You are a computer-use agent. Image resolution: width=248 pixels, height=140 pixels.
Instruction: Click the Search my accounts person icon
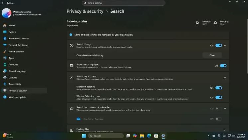[71, 78]
